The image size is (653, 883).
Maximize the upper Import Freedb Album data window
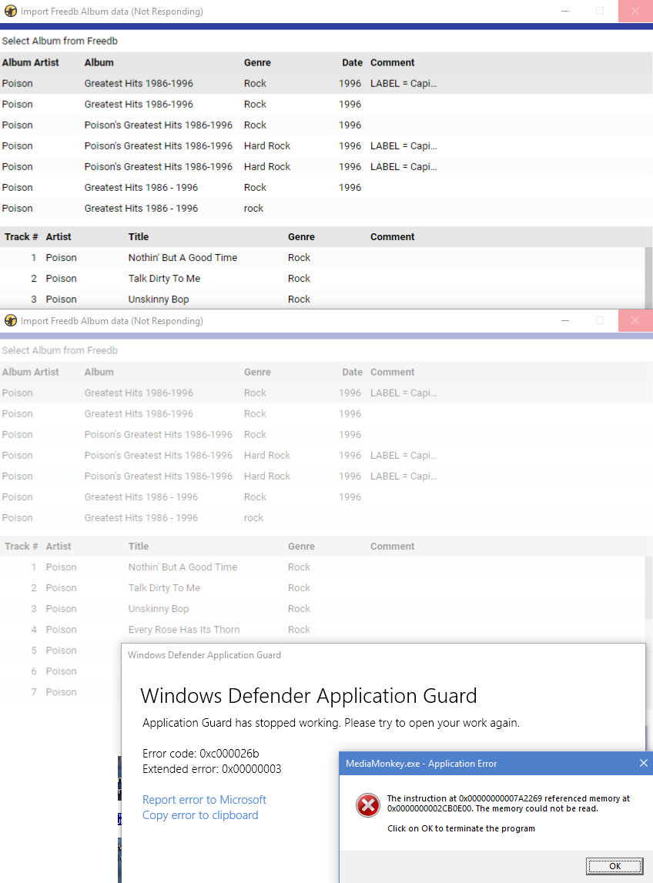[600, 12]
